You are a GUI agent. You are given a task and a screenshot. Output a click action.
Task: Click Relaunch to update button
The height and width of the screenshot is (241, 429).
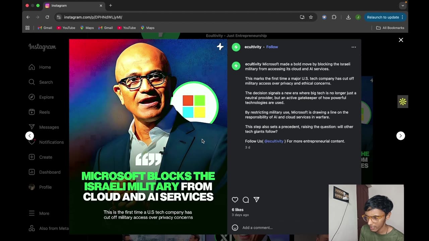[385, 17]
